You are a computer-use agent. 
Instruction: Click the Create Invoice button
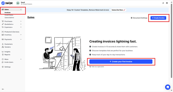point(158,18)
